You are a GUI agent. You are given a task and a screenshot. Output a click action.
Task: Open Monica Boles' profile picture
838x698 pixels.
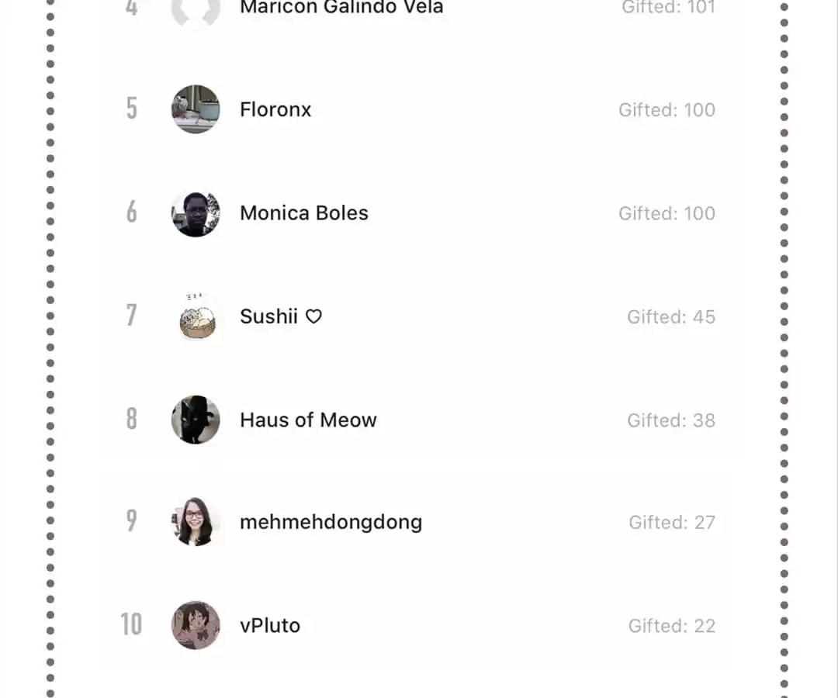(196, 213)
